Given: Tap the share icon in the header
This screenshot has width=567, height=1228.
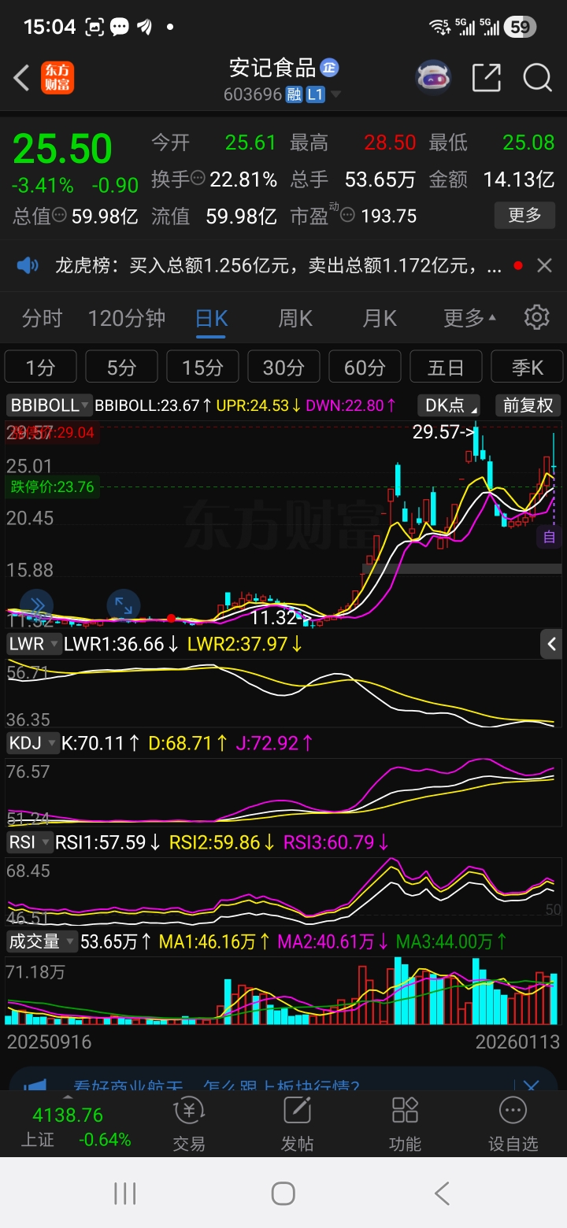Looking at the screenshot, I should click(486, 77).
